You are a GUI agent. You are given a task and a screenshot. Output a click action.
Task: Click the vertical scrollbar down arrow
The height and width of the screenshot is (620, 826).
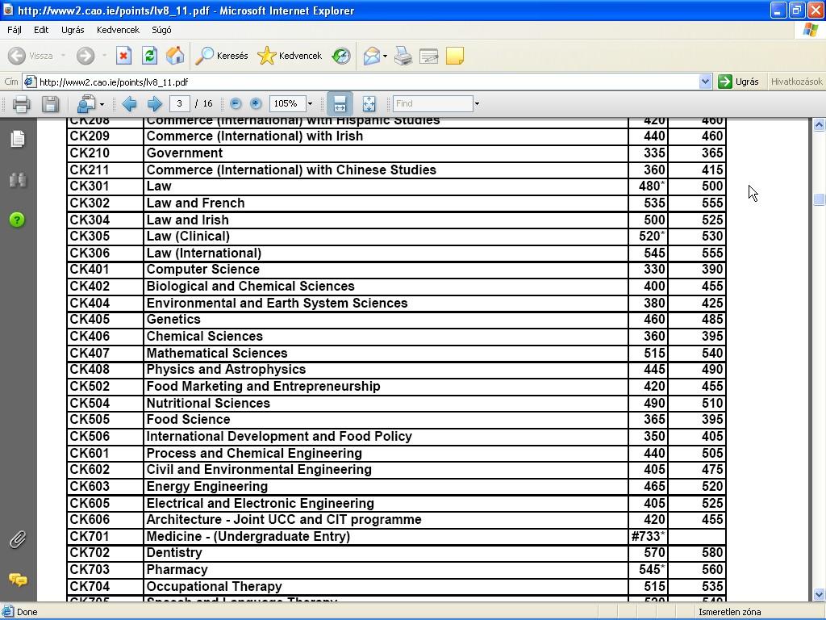click(x=819, y=595)
